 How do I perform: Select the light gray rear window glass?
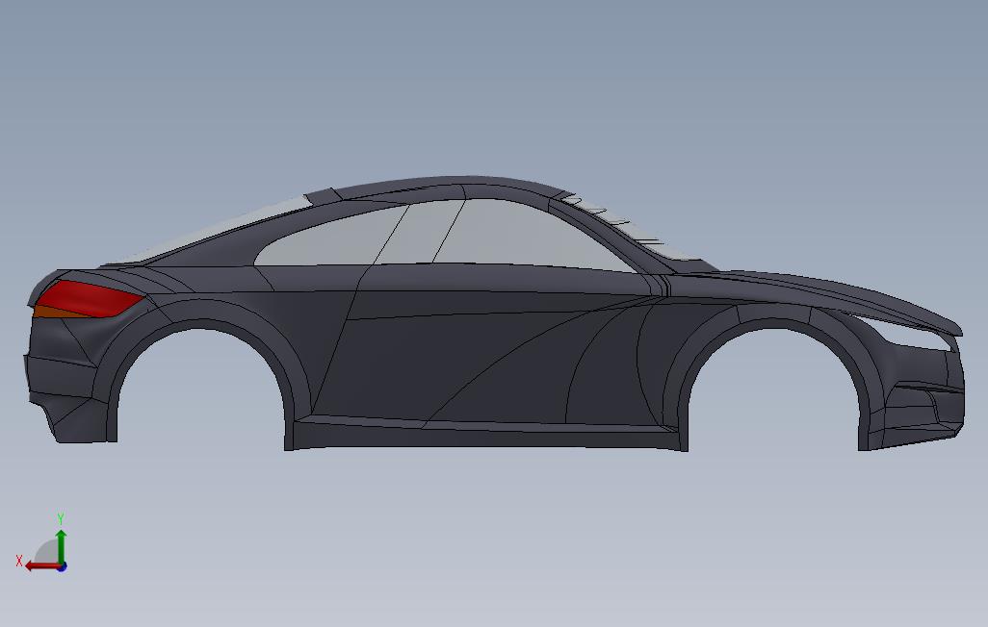(x=214, y=231)
